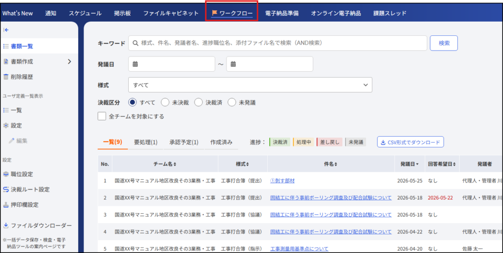Viewport: 503px width, 253px height.
Task: Click the 検索 button
Action: (444, 43)
